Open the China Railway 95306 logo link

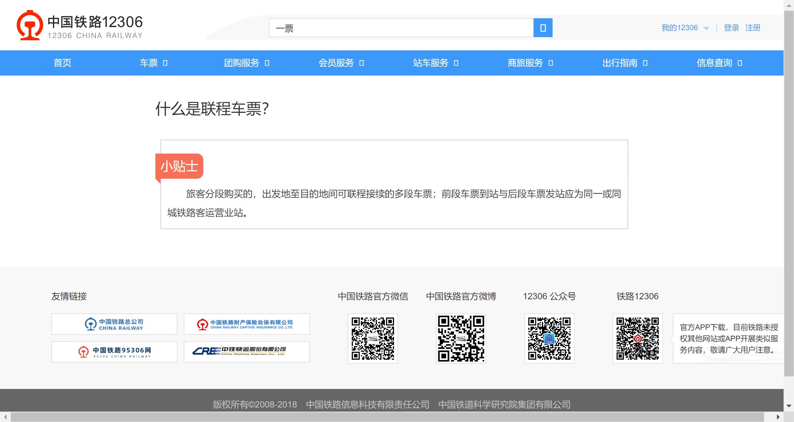[x=114, y=352]
